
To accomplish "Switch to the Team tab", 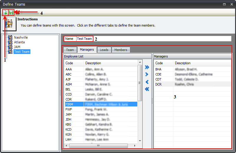I will (x=70, y=50).
